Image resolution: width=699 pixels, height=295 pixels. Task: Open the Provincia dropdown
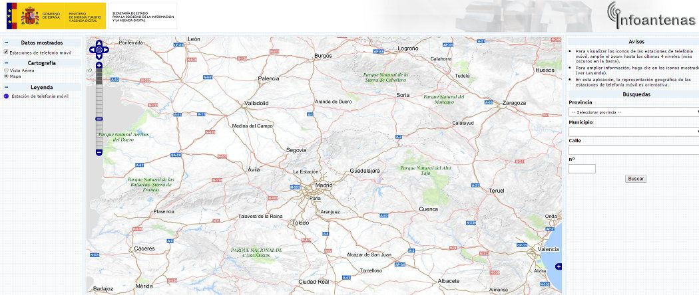[633, 112]
